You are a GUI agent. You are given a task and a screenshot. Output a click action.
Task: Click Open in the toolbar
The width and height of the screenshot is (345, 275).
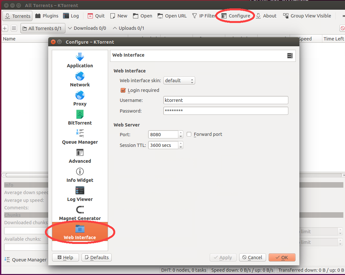tap(142, 16)
